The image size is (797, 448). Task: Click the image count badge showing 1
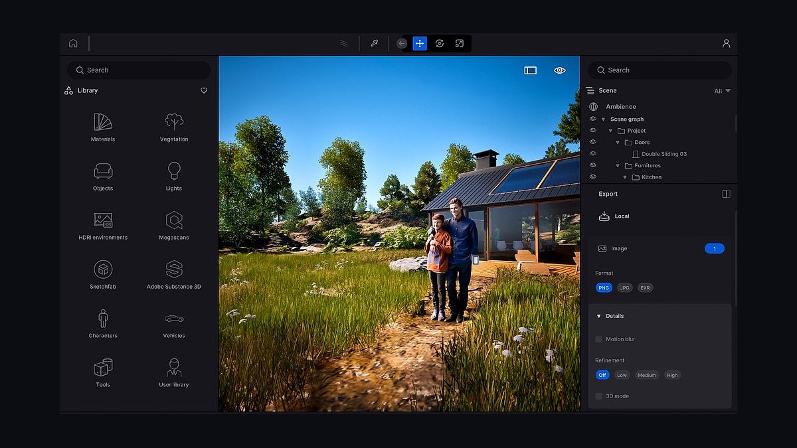(715, 248)
